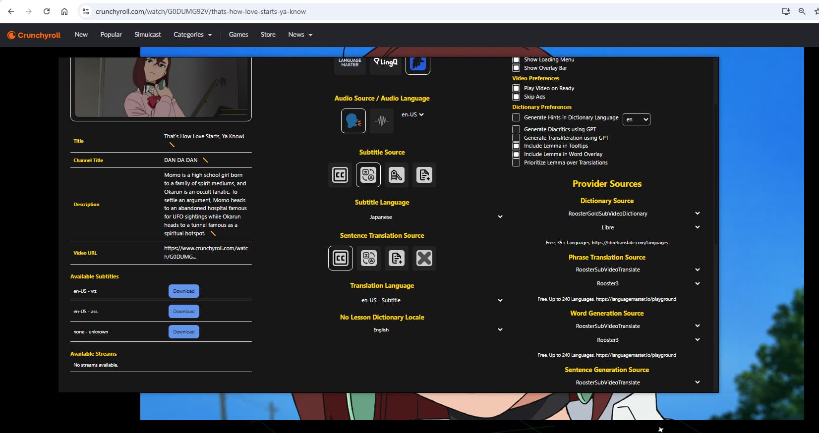Click the install app icon in address bar
The width and height of the screenshot is (819, 433).
click(x=786, y=11)
